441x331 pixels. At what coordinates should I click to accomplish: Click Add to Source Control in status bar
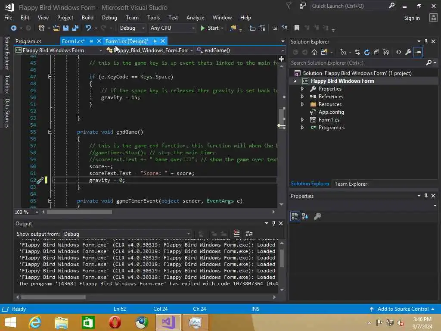click(403, 309)
